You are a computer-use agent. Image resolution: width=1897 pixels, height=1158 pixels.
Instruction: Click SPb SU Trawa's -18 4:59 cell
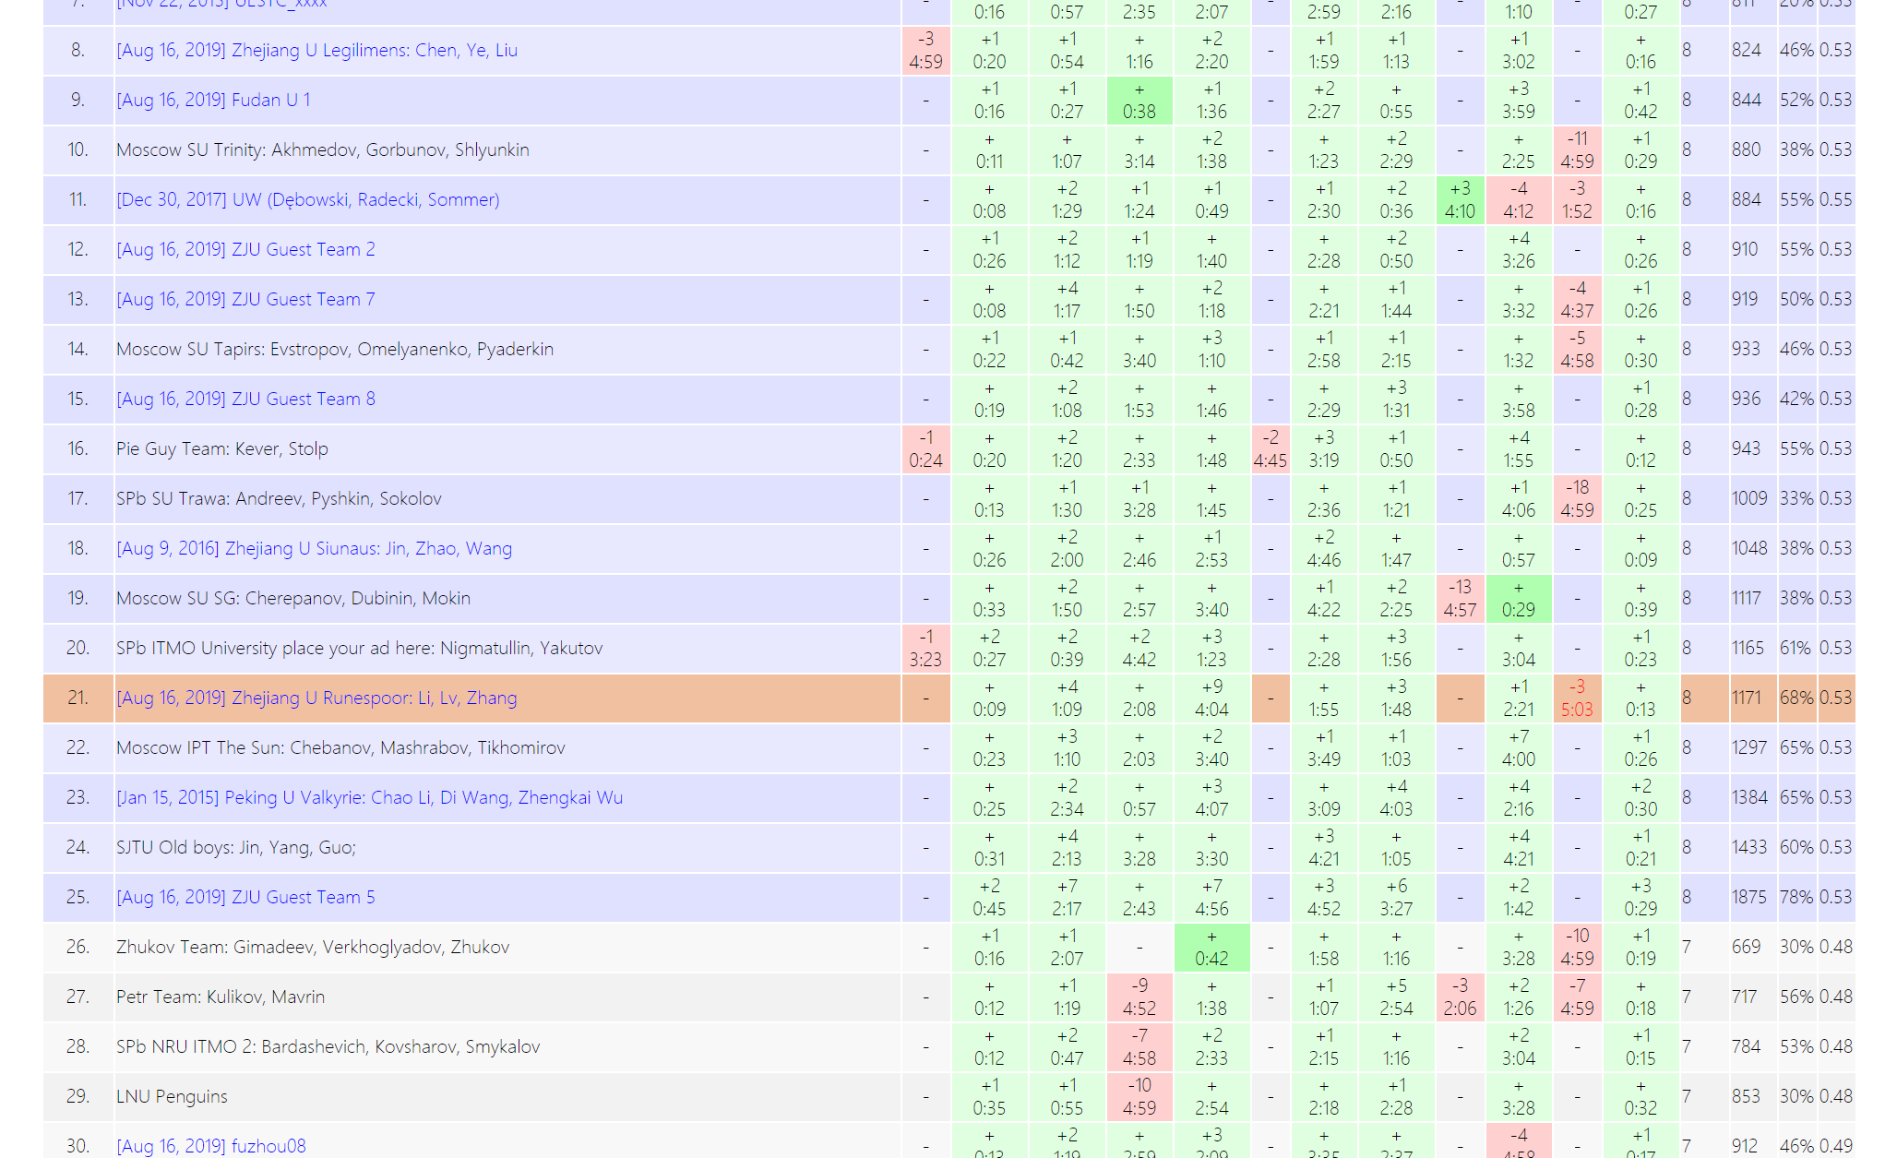coord(1577,499)
